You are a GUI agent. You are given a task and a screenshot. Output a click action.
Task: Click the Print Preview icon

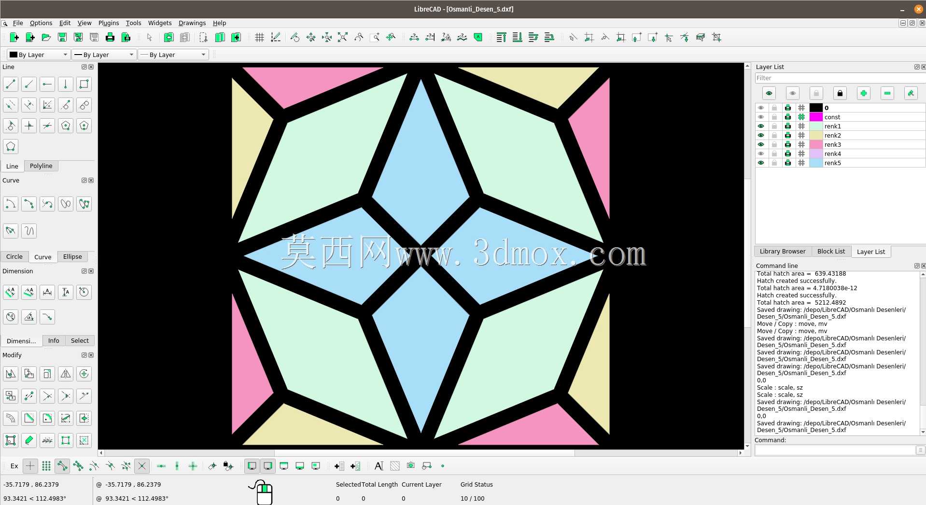[x=126, y=37]
